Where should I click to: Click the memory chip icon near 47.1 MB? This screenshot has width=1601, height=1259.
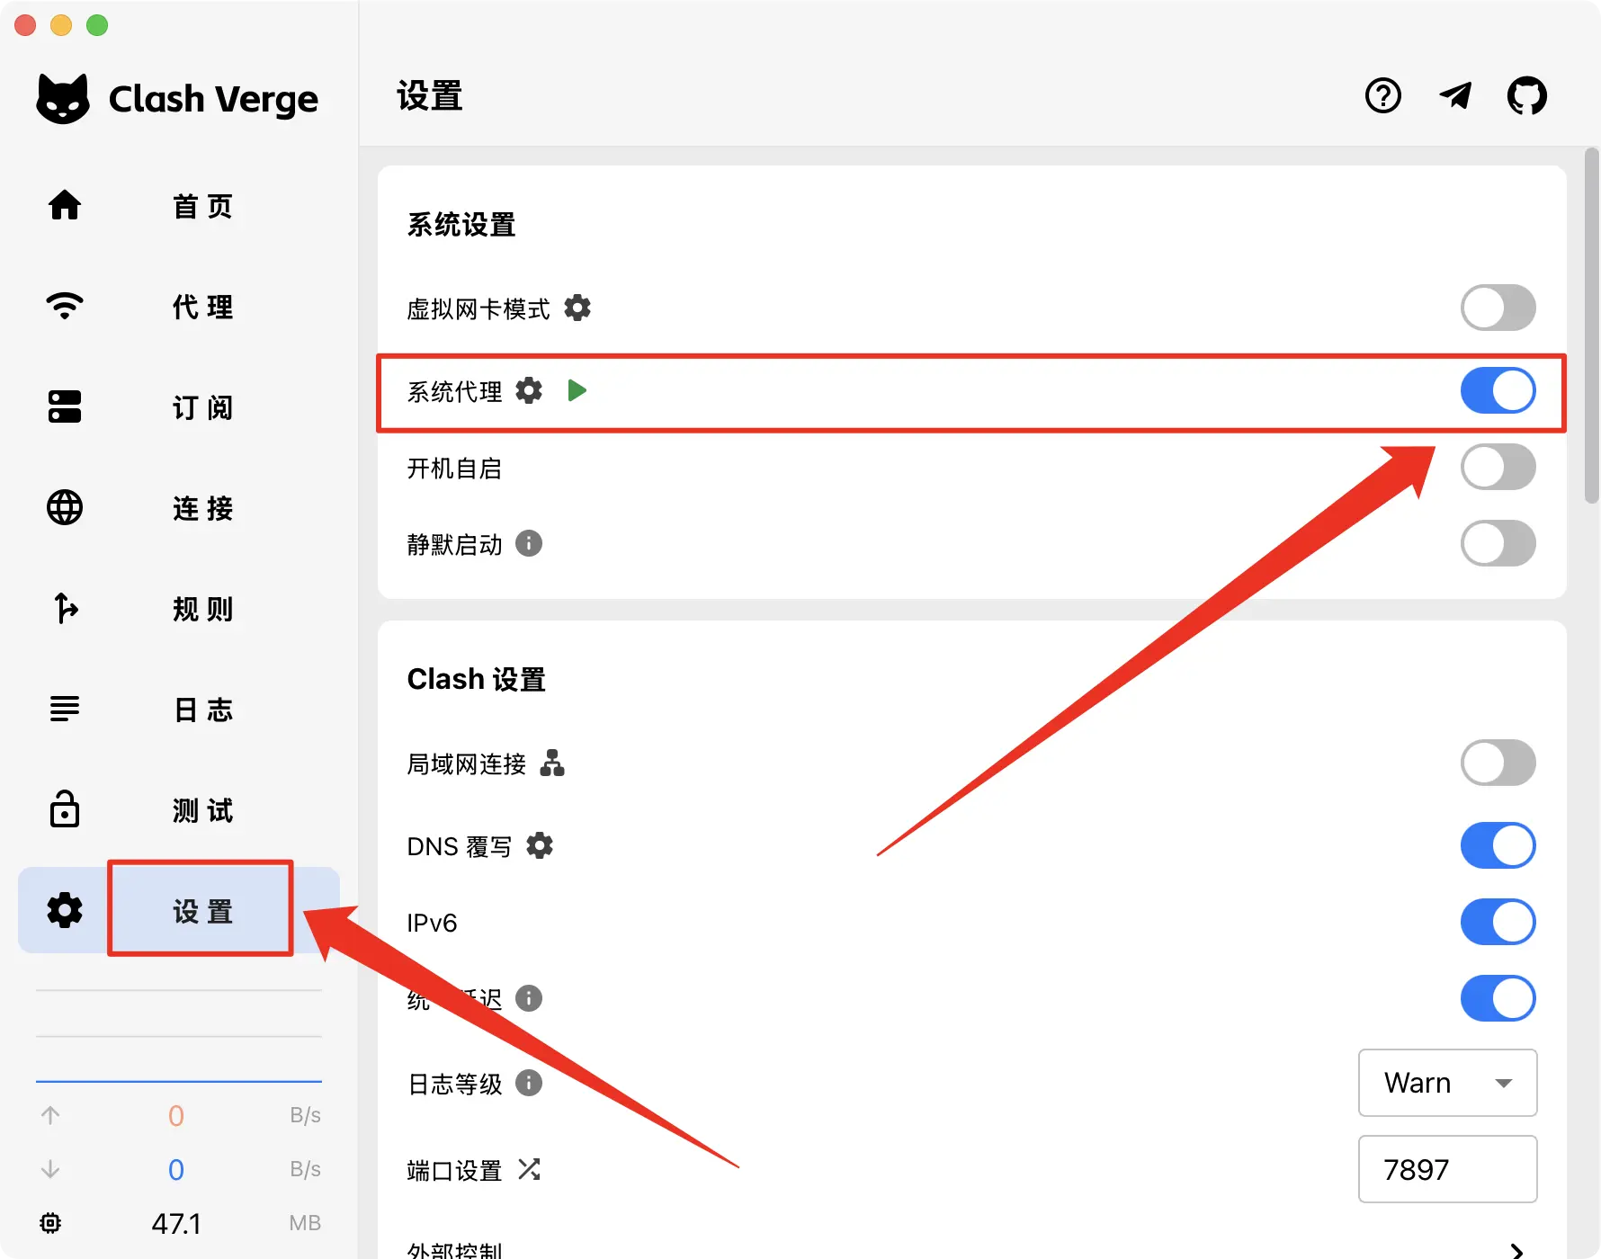click(50, 1223)
